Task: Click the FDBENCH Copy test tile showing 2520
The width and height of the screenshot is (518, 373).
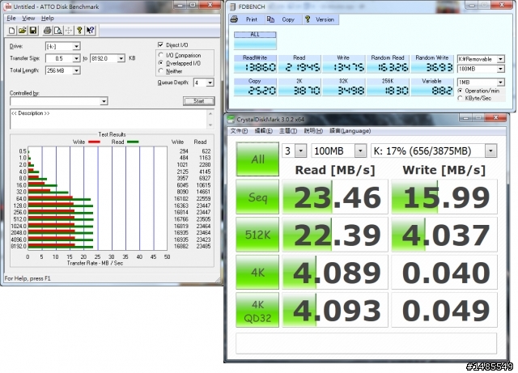Action: click(255, 87)
